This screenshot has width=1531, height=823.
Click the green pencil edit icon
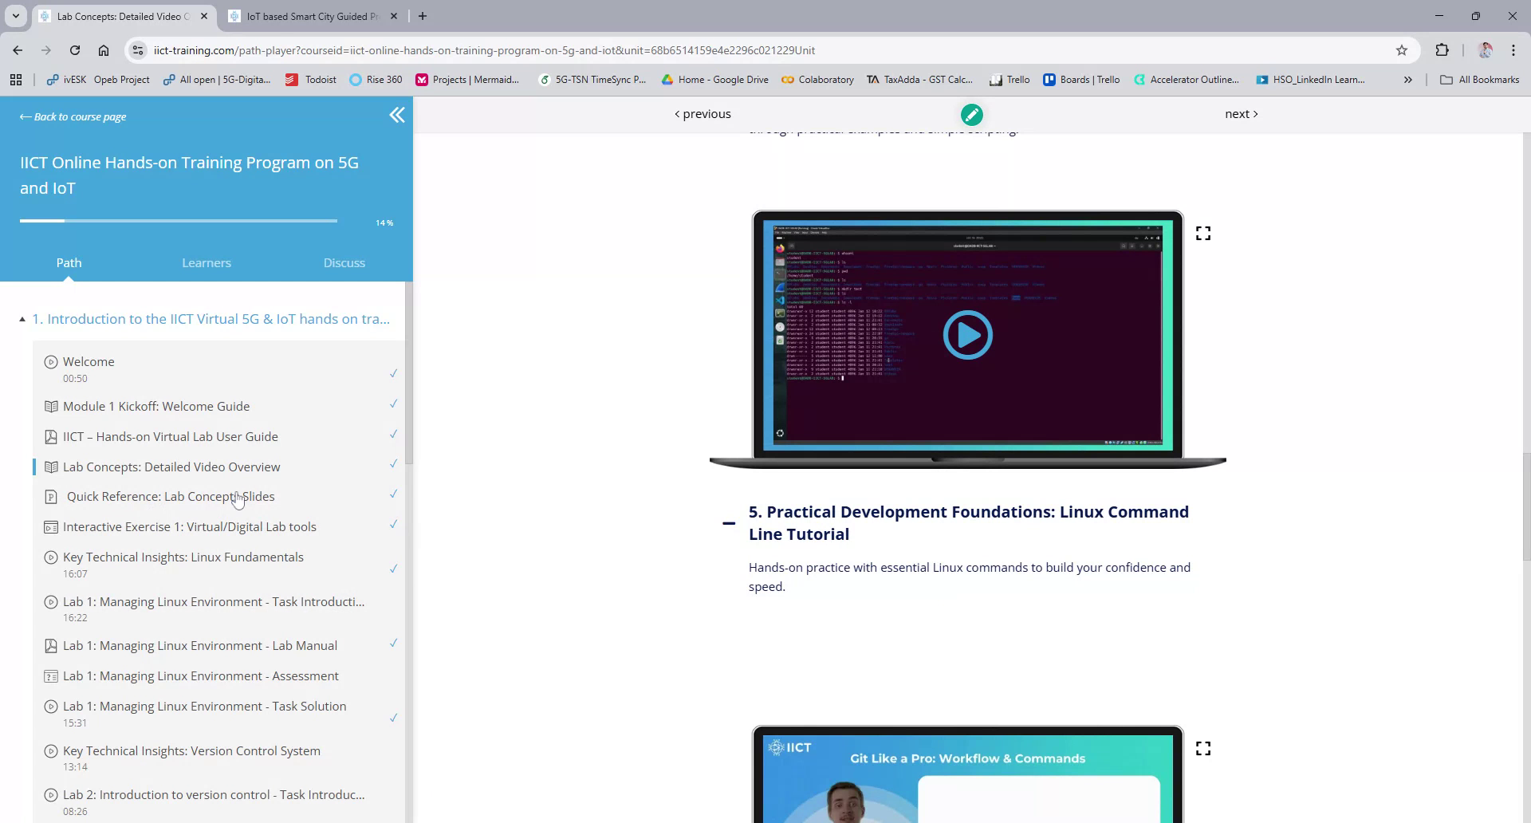coord(971,114)
